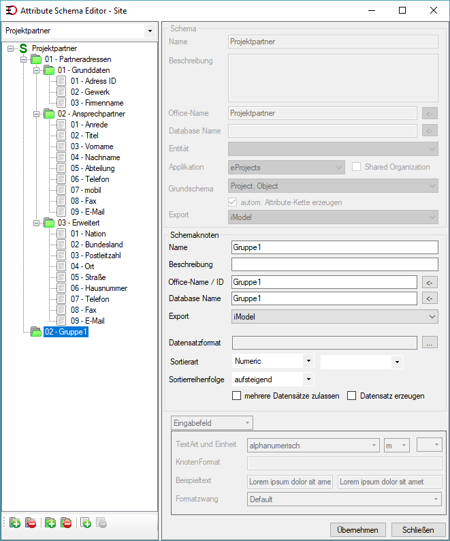Image resolution: width=450 pixels, height=541 pixels.
Task: Click into the Schemaknoten Name field Gruppe1
Action: (x=335, y=247)
